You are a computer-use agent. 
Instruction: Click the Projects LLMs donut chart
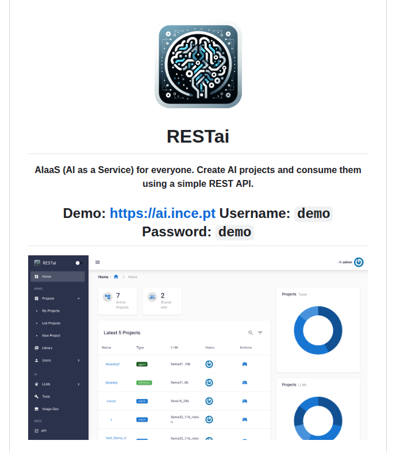coord(318,418)
